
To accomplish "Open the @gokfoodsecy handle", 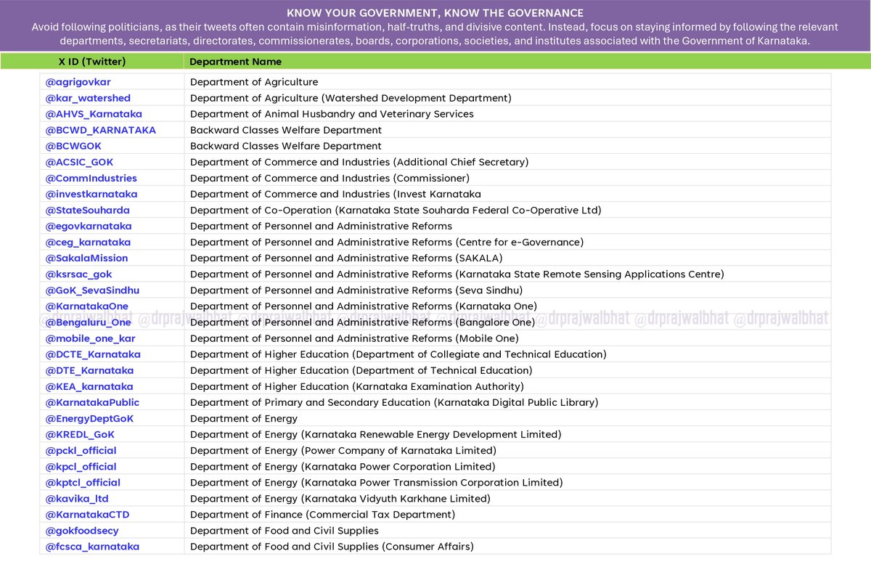I will coord(82,530).
